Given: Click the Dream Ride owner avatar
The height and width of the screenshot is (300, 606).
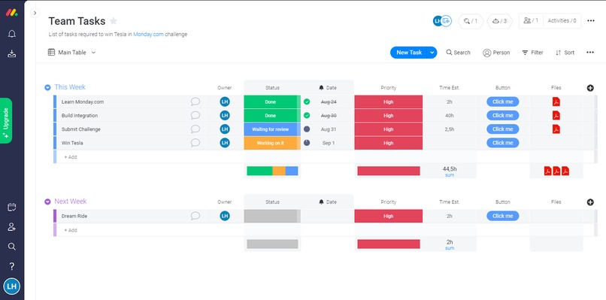Looking at the screenshot, I should tap(225, 216).
